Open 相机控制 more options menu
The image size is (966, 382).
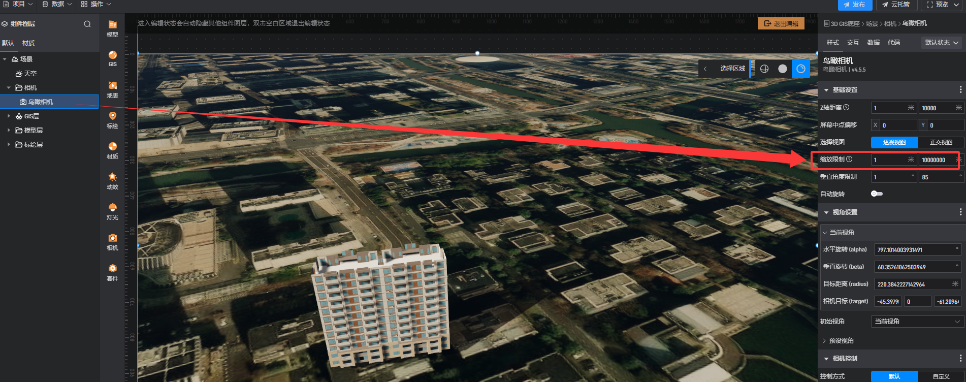960,359
